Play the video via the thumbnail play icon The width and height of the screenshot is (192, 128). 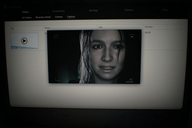coord(24,41)
